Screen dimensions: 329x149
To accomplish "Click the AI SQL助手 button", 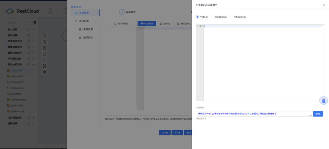I will (147, 23).
